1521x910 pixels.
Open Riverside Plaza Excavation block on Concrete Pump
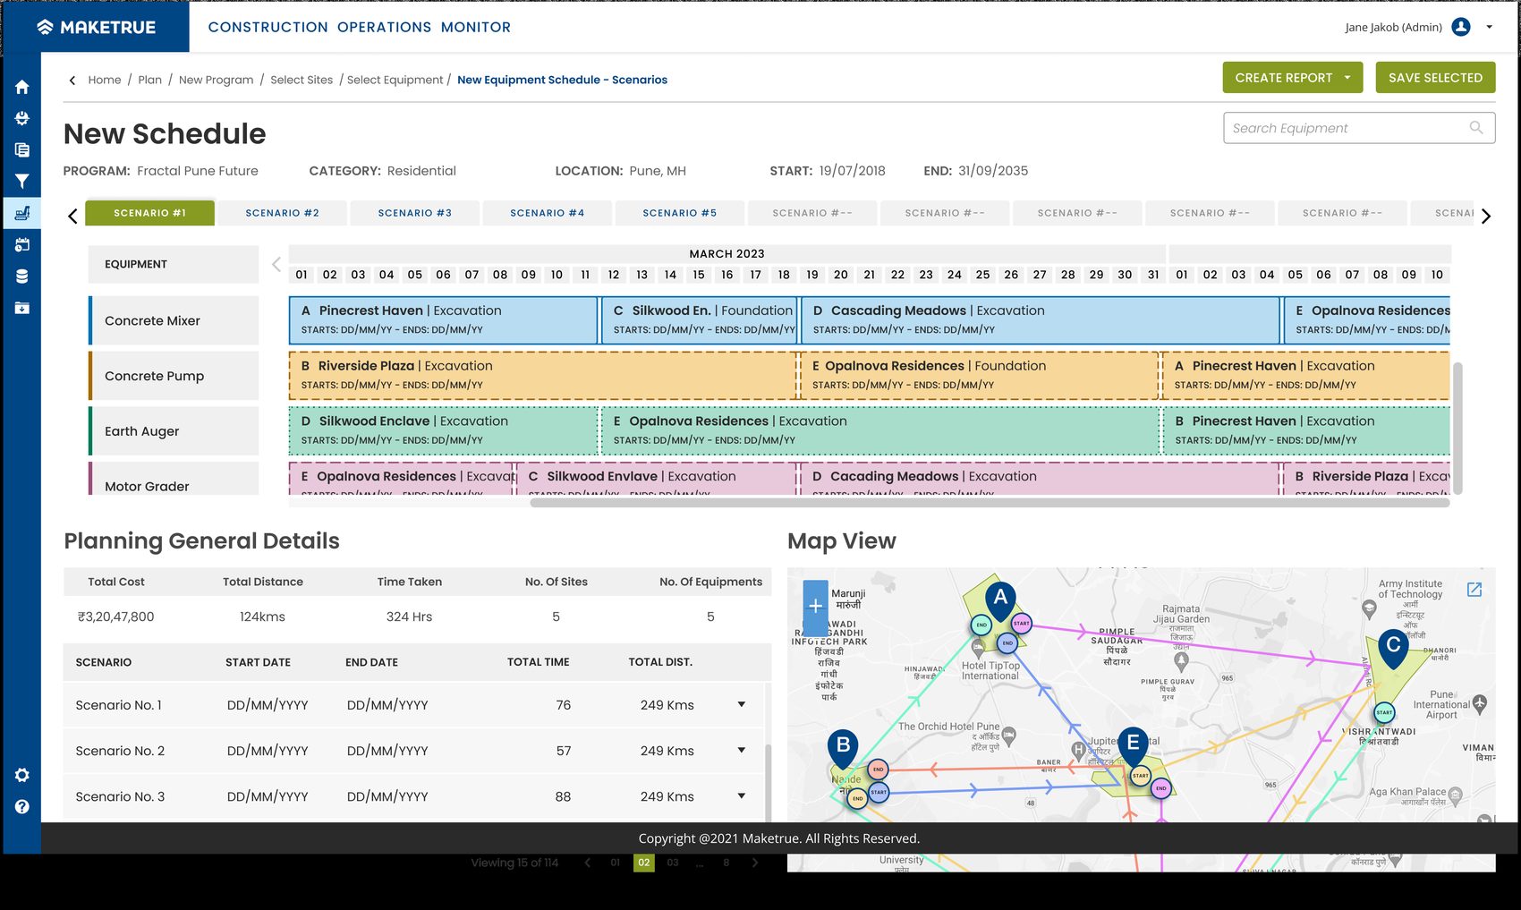[542, 376]
